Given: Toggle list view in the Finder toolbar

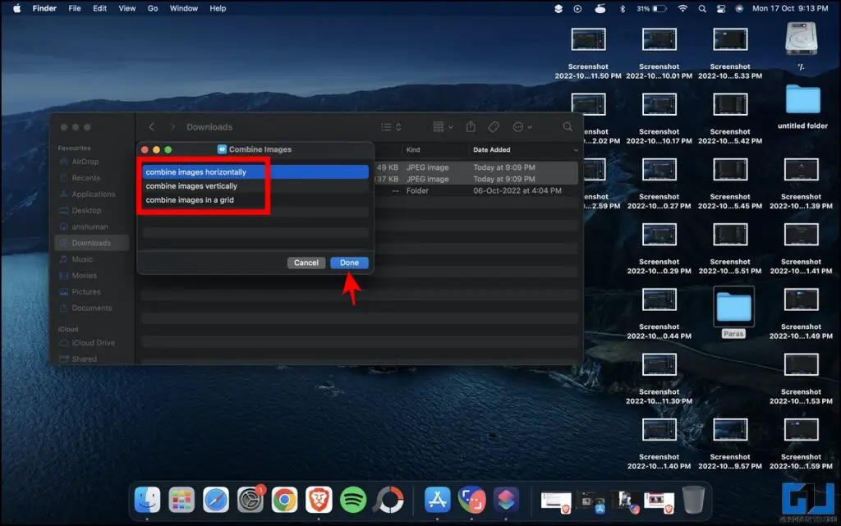Looking at the screenshot, I should 384,126.
